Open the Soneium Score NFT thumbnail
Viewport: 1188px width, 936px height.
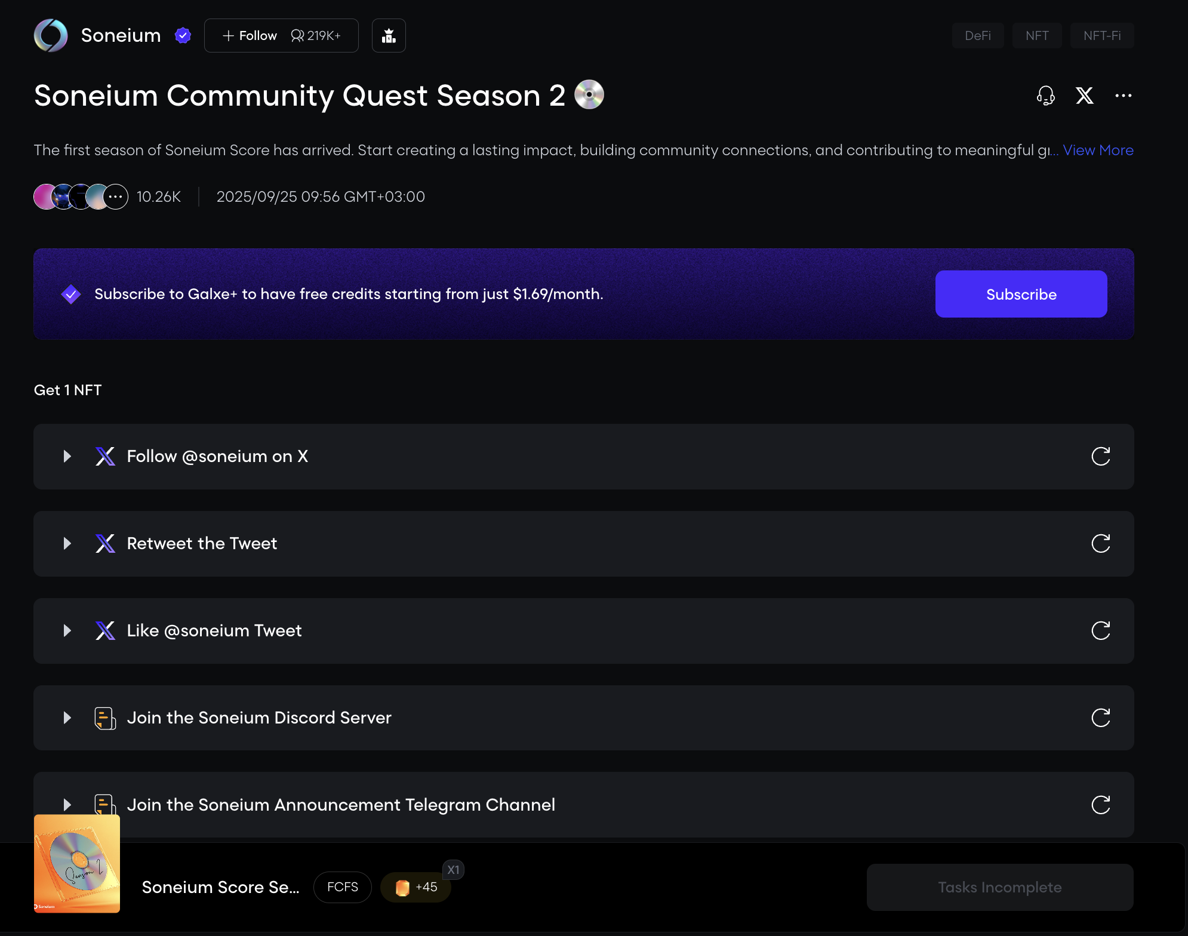(77, 864)
